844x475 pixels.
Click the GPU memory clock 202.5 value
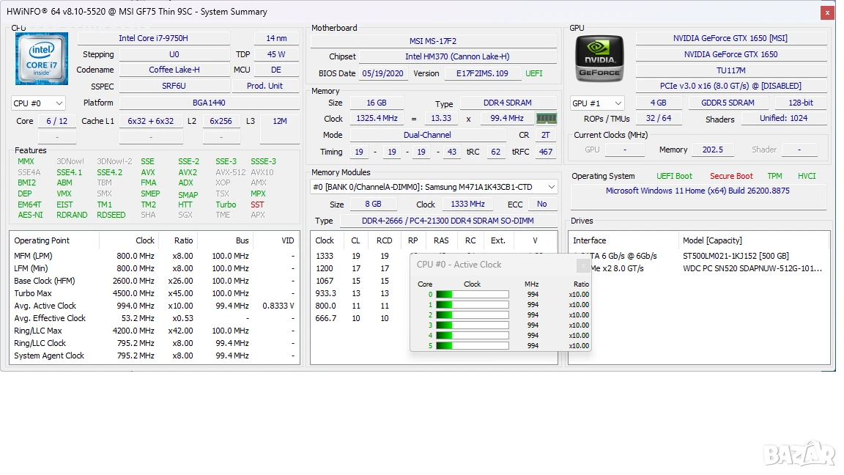click(x=713, y=150)
